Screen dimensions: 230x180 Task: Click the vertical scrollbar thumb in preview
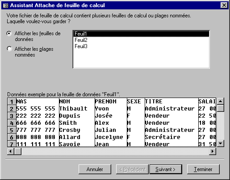[221, 108]
